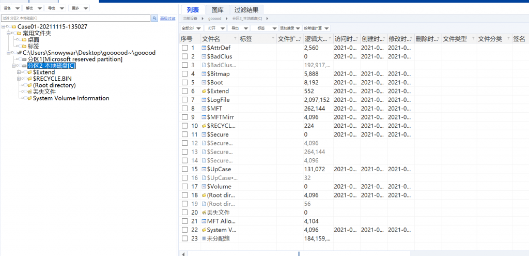This screenshot has height=256, width=529.
Task: Open the 设备 dropdown menu
Action: (x=11, y=8)
